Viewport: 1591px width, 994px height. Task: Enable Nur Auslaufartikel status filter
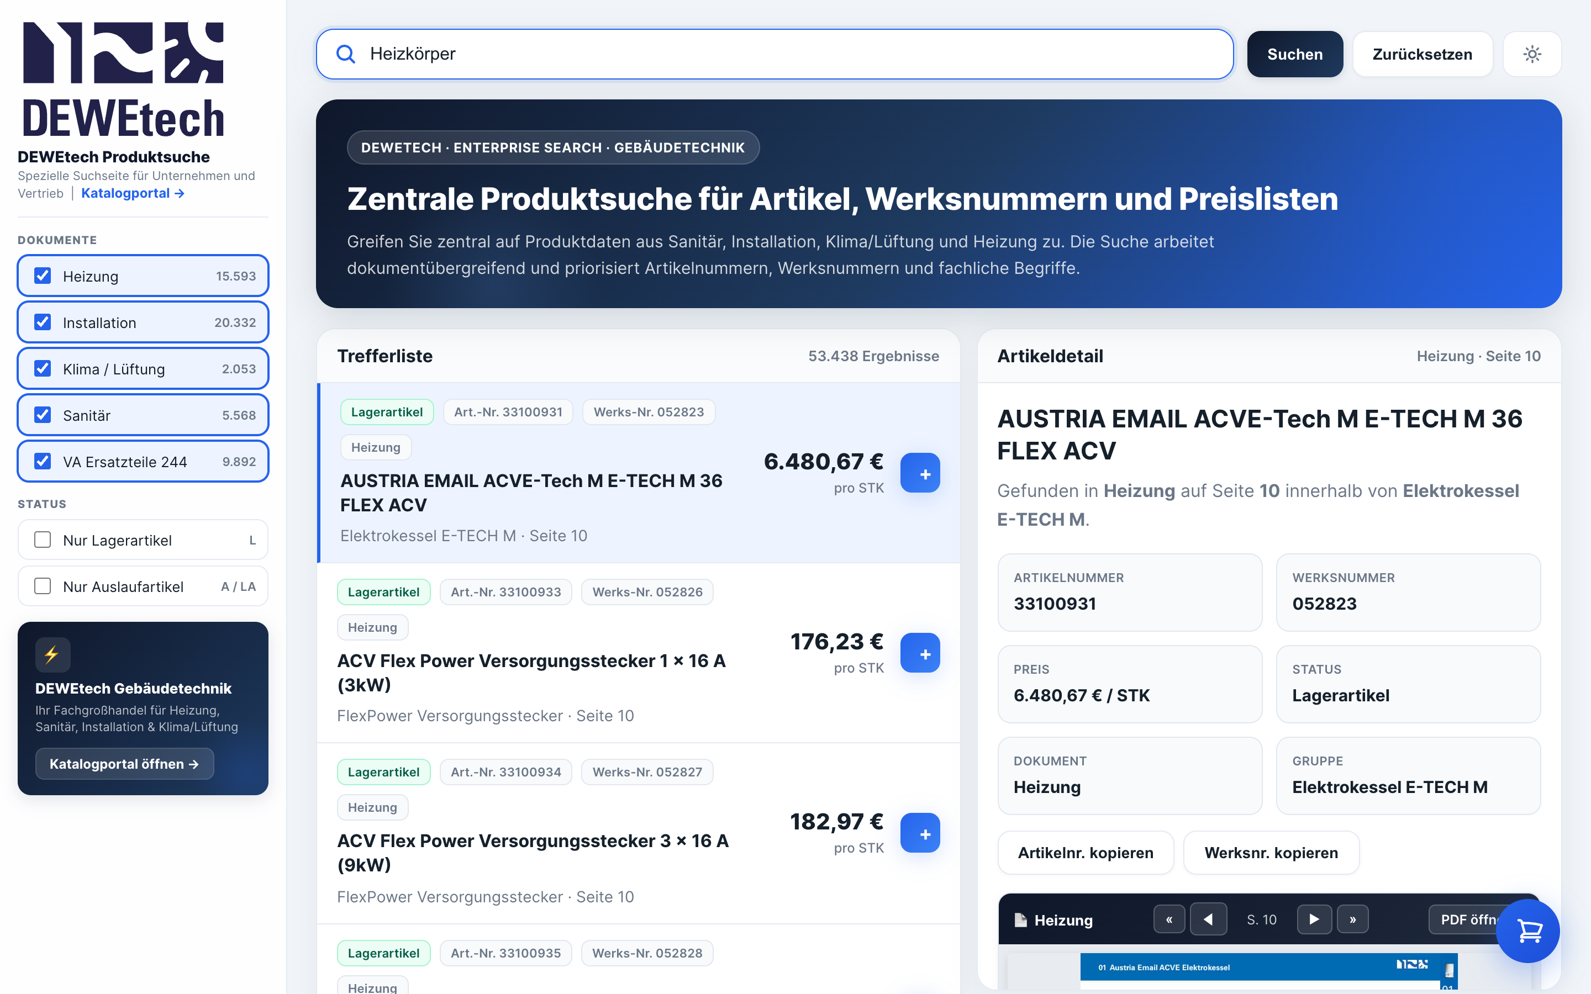[43, 586]
